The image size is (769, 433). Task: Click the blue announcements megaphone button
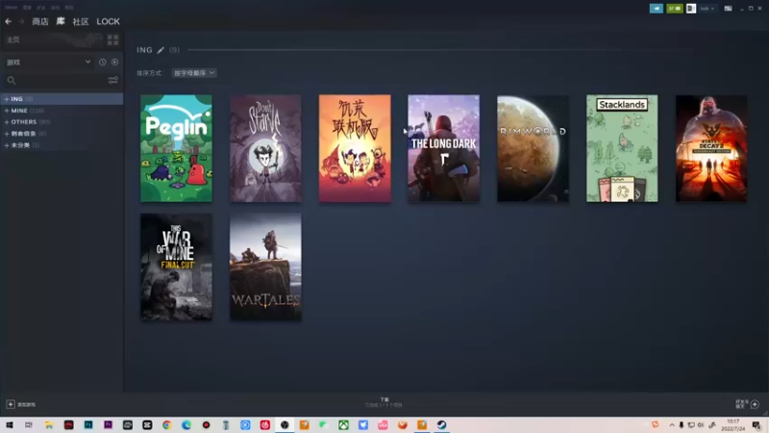(x=657, y=9)
